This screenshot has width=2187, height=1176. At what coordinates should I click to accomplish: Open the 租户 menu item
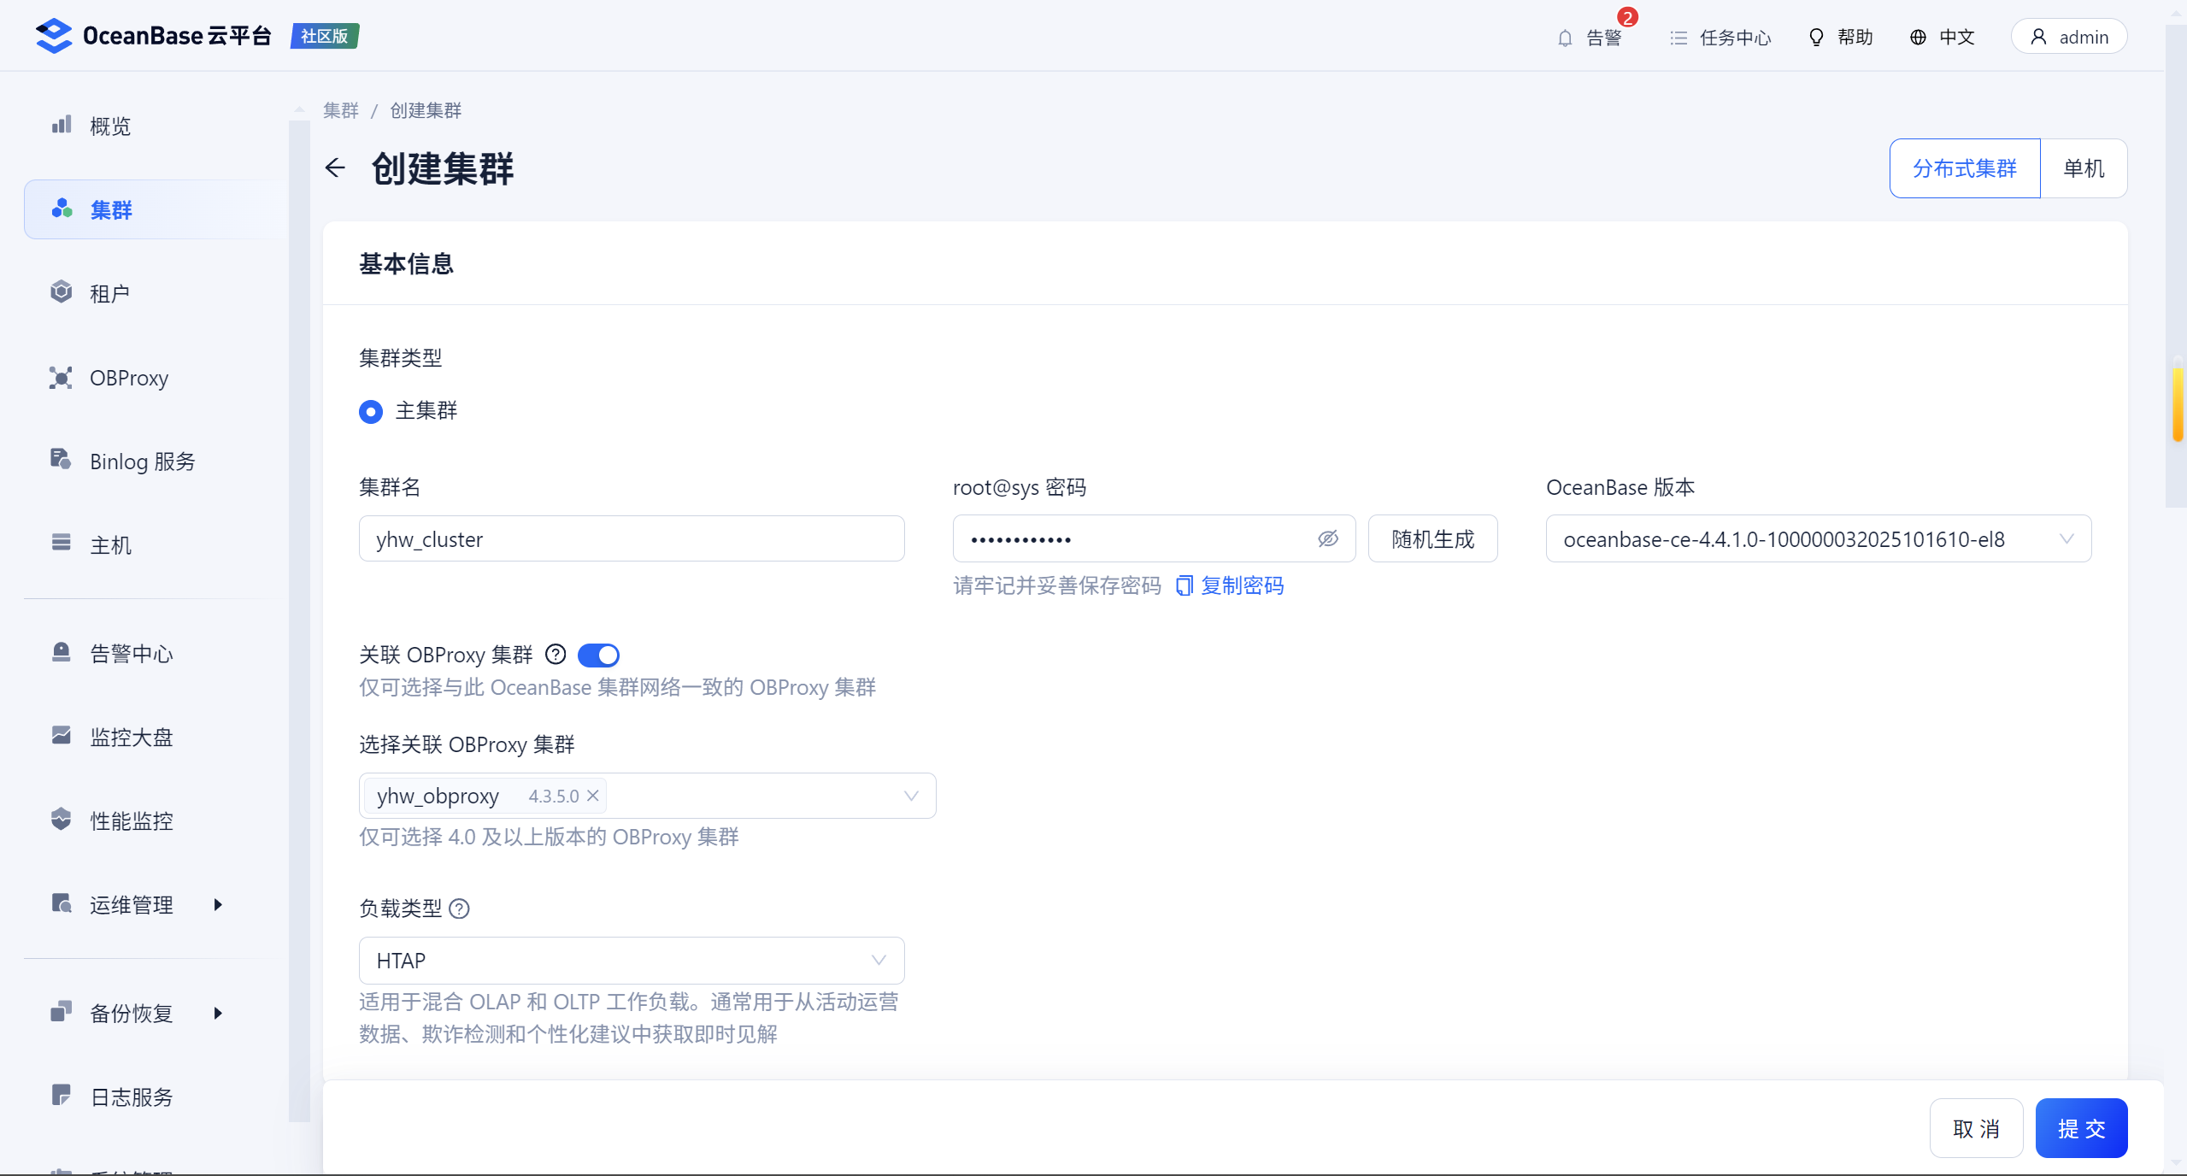(x=110, y=294)
